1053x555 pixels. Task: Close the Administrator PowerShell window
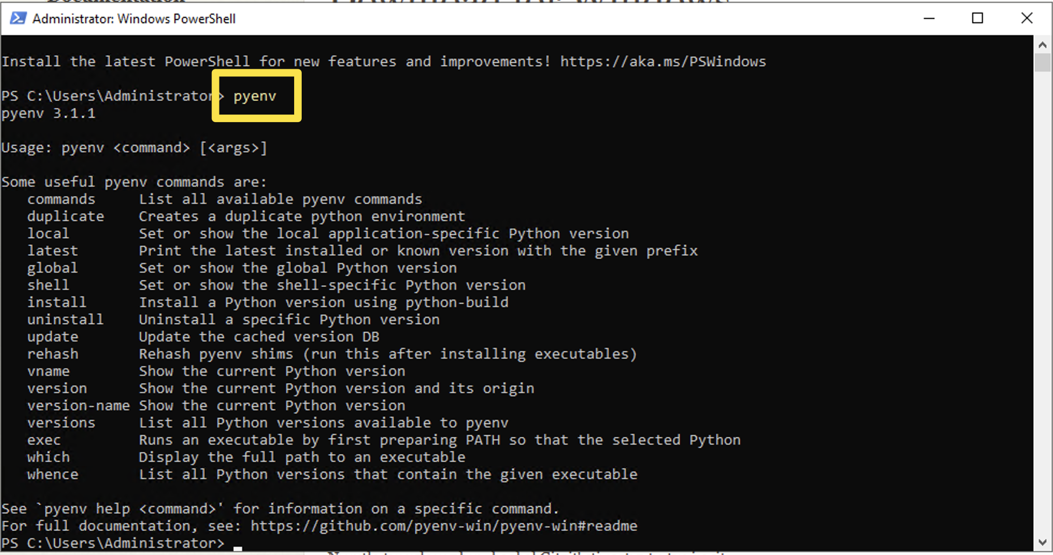click(1027, 18)
